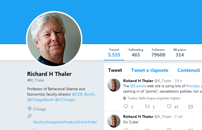Retweet the Expedia sludge tweet
This screenshot has height=130, width=202.
(147, 106)
